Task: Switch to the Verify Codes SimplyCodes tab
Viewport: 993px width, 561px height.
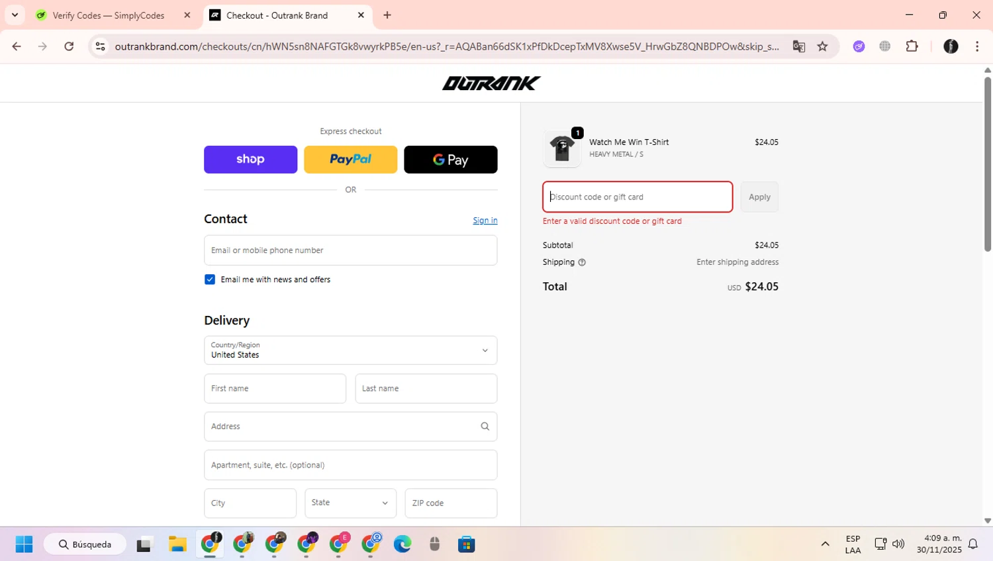Action: click(108, 15)
